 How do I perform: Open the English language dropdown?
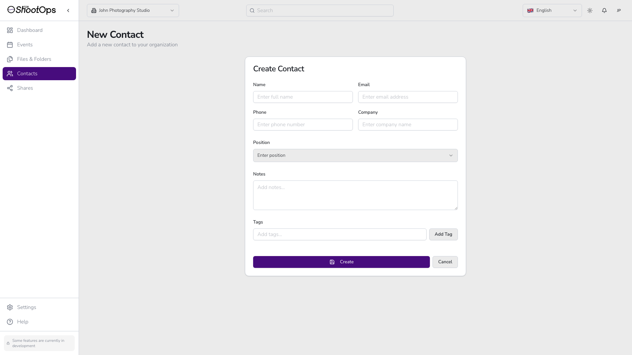(552, 11)
